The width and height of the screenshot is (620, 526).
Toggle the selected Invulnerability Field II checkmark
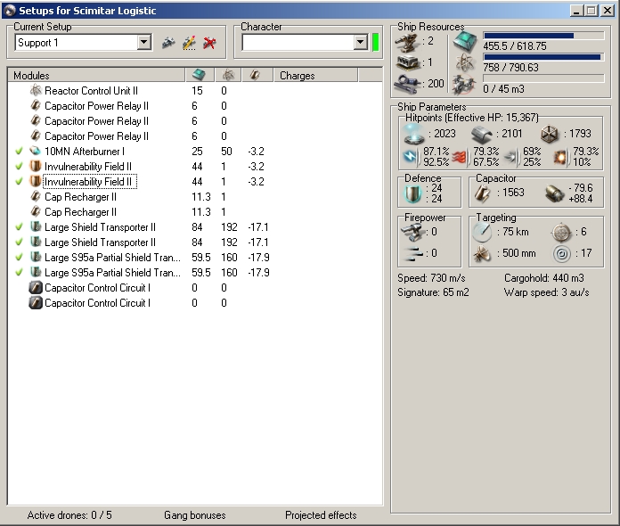click(x=19, y=181)
